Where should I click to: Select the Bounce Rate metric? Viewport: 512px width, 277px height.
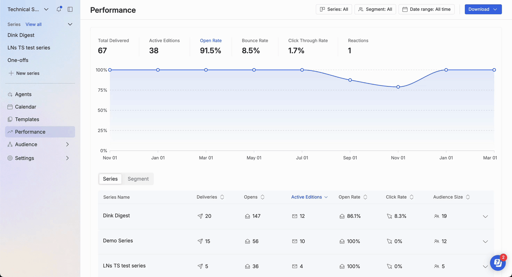pos(255,46)
